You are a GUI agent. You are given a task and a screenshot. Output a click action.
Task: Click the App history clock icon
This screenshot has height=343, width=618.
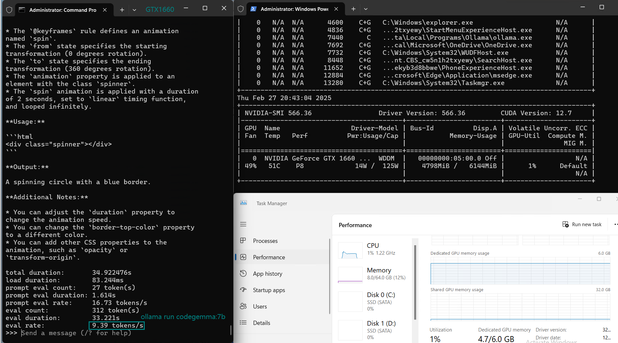[x=243, y=273]
